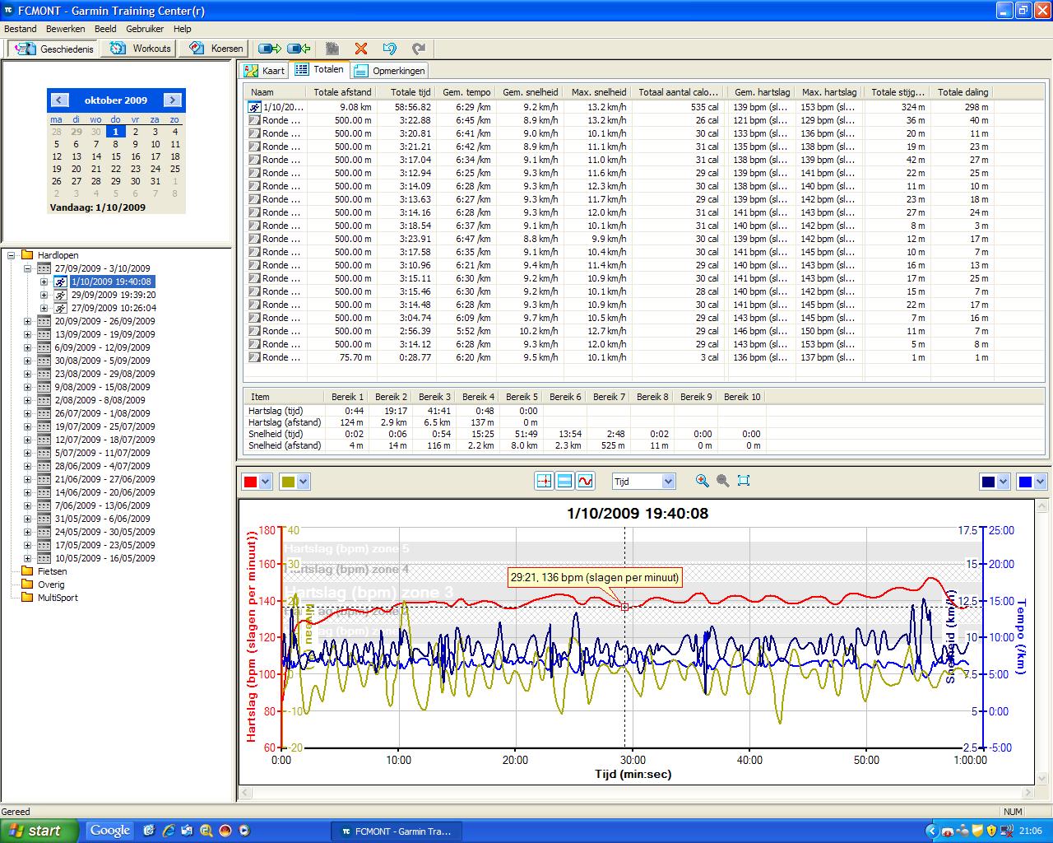Click the Google toolbar in taskbar
The height and width of the screenshot is (843, 1053).
(110, 830)
